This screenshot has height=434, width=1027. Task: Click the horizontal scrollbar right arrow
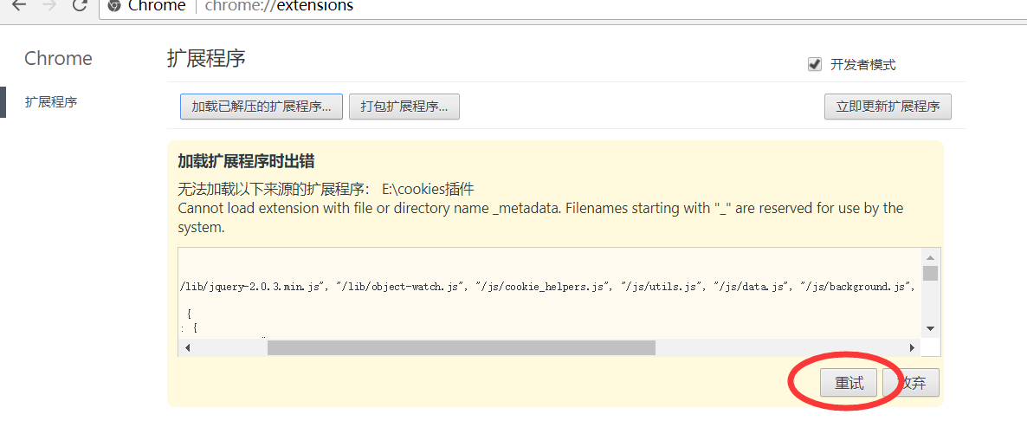(911, 347)
